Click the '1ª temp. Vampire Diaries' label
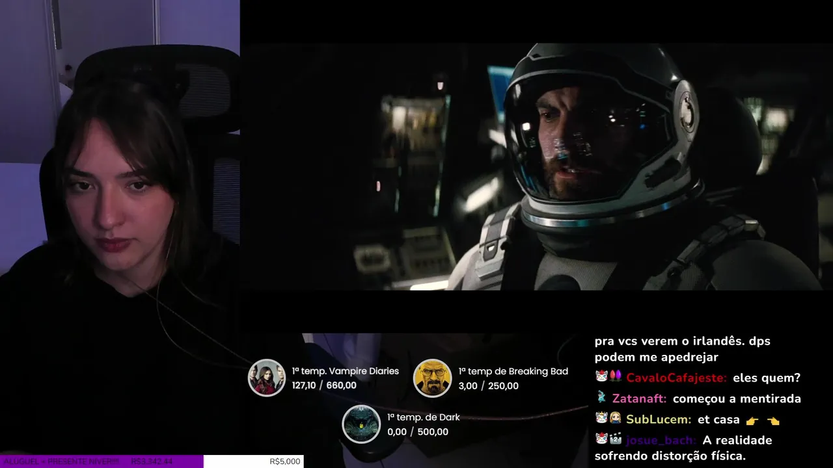This screenshot has height=468, width=833. tap(346, 371)
